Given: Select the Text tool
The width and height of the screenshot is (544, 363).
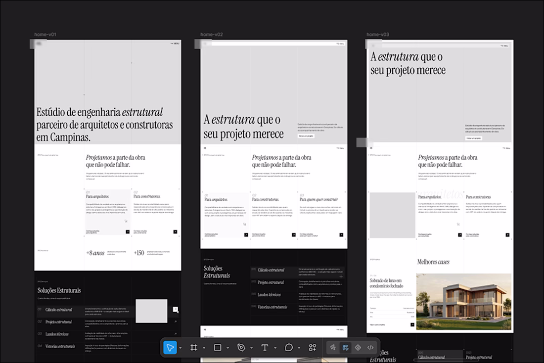Looking at the screenshot, I should pos(265,348).
